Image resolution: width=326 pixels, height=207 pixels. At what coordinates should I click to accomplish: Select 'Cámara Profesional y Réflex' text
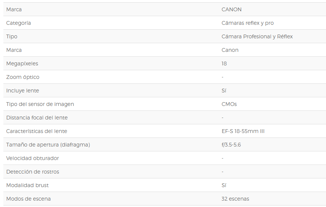(257, 37)
